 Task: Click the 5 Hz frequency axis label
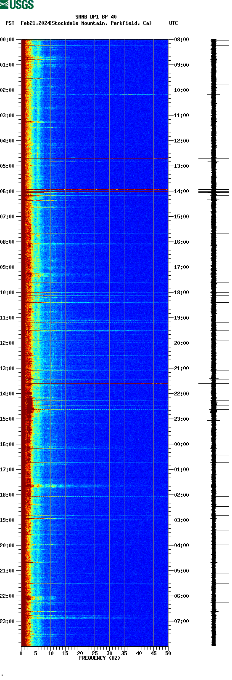click(36, 653)
